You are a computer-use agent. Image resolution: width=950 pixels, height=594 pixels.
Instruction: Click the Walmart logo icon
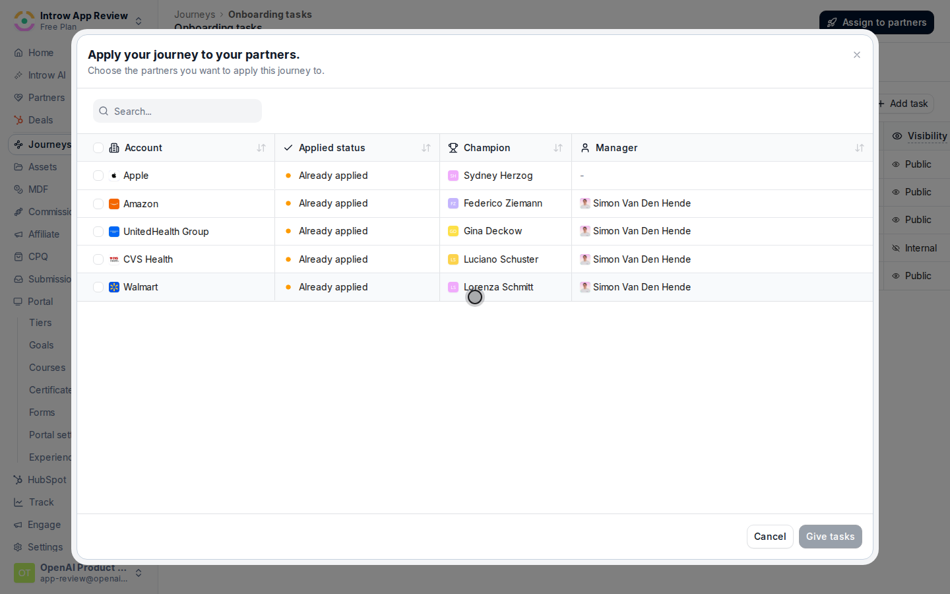pyautogui.click(x=114, y=287)
